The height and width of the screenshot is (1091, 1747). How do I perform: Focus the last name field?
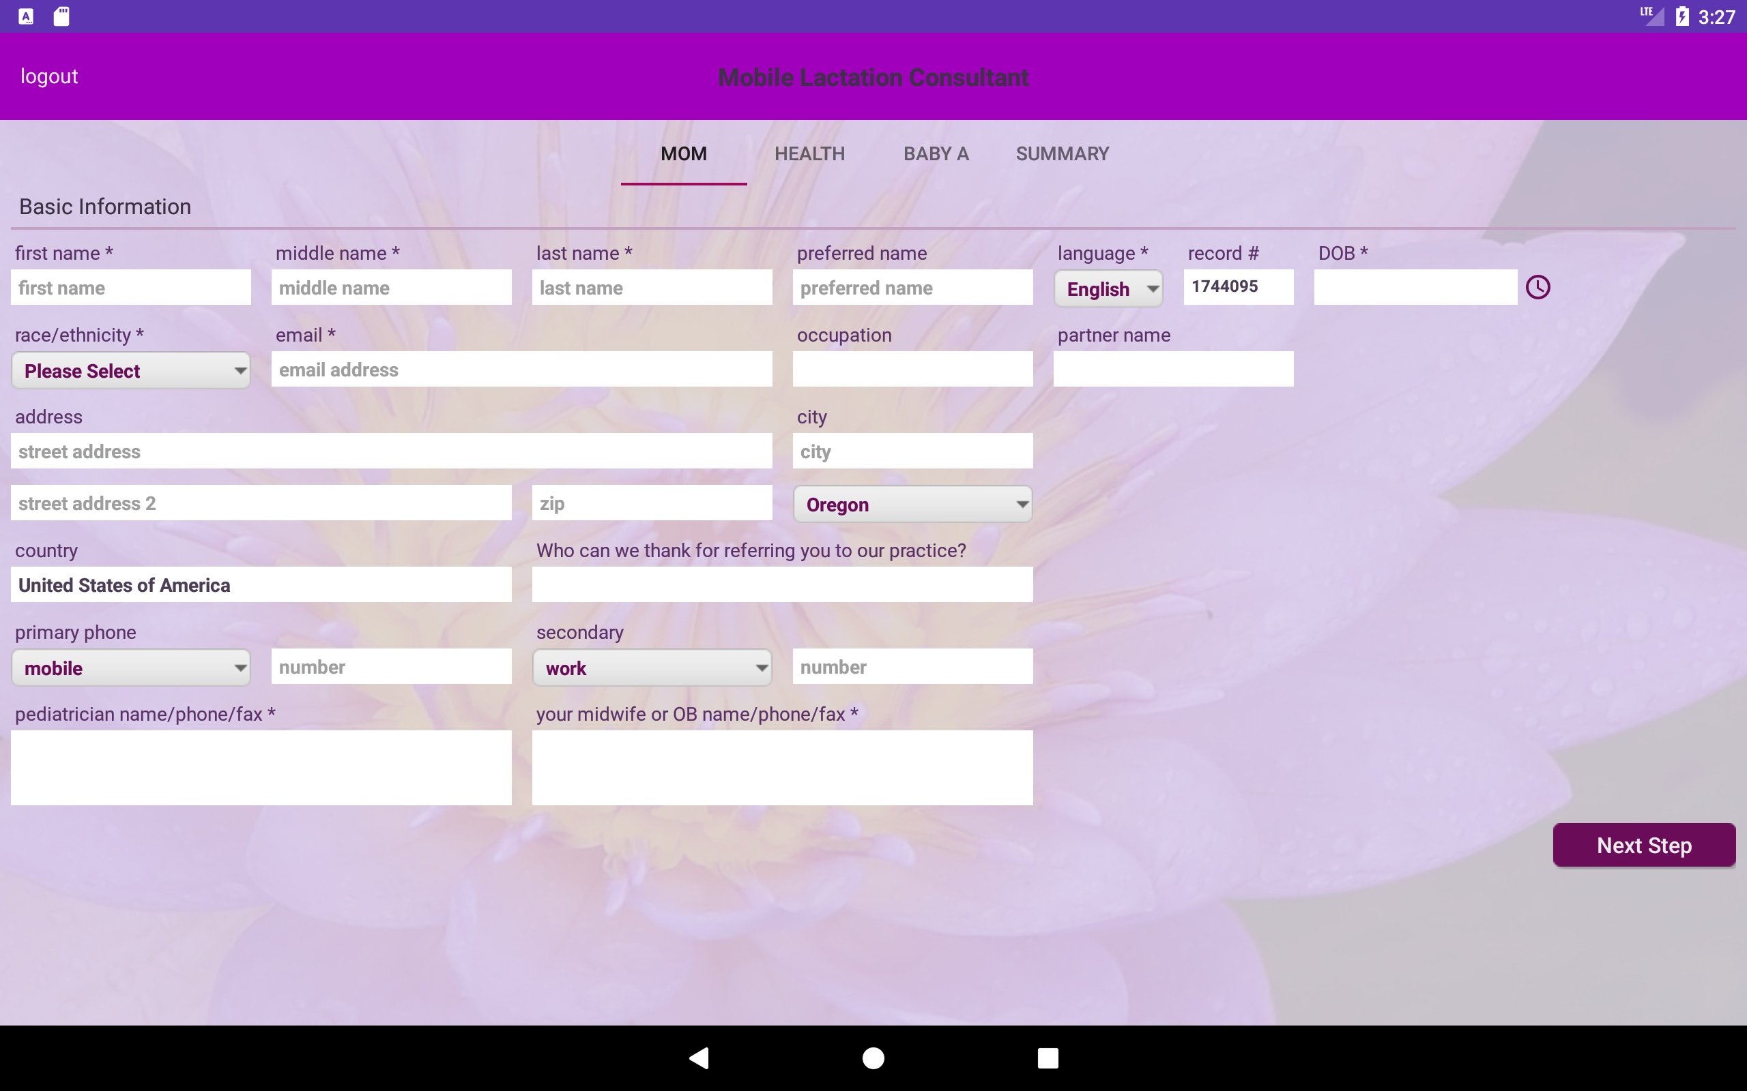652,287
